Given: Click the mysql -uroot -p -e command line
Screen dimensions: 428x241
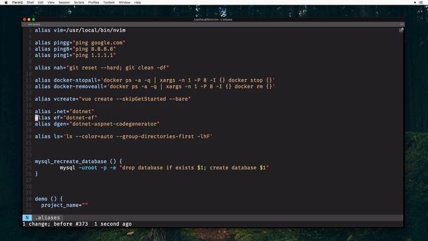Looking at the screenshot, I should (x=165, y=168).
